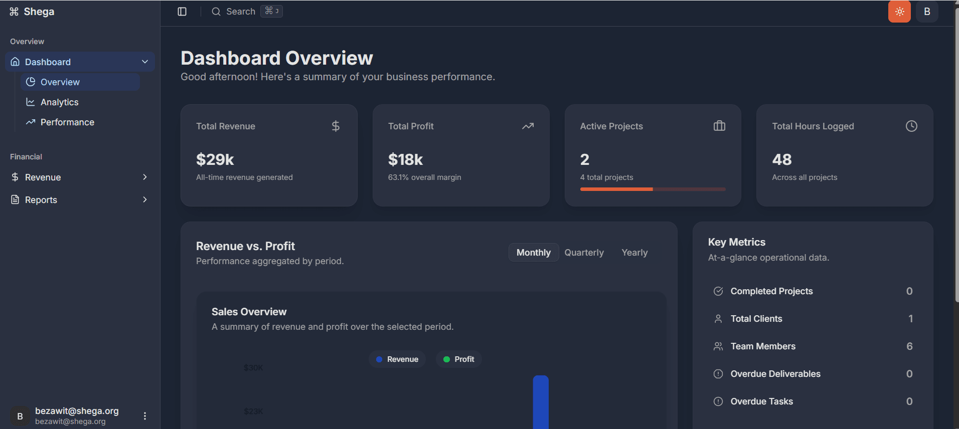The width and height of the screenshot is (959, 429).
Task: Switch chart to Yearly view
Action: point(634,253)
